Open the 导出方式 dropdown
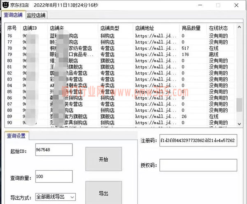The image size is (247, 204). [56, 197]
